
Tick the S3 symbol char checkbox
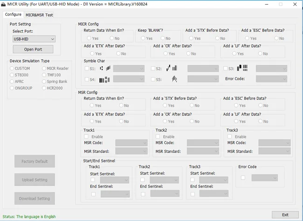[x=226, y=69]
